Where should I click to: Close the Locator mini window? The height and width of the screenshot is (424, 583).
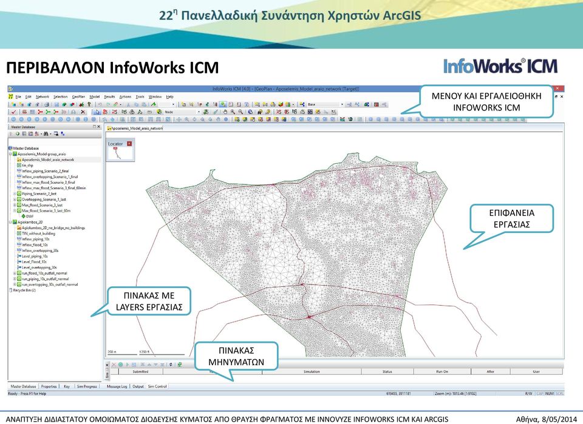pyautogui.click(x=129, y=144)
